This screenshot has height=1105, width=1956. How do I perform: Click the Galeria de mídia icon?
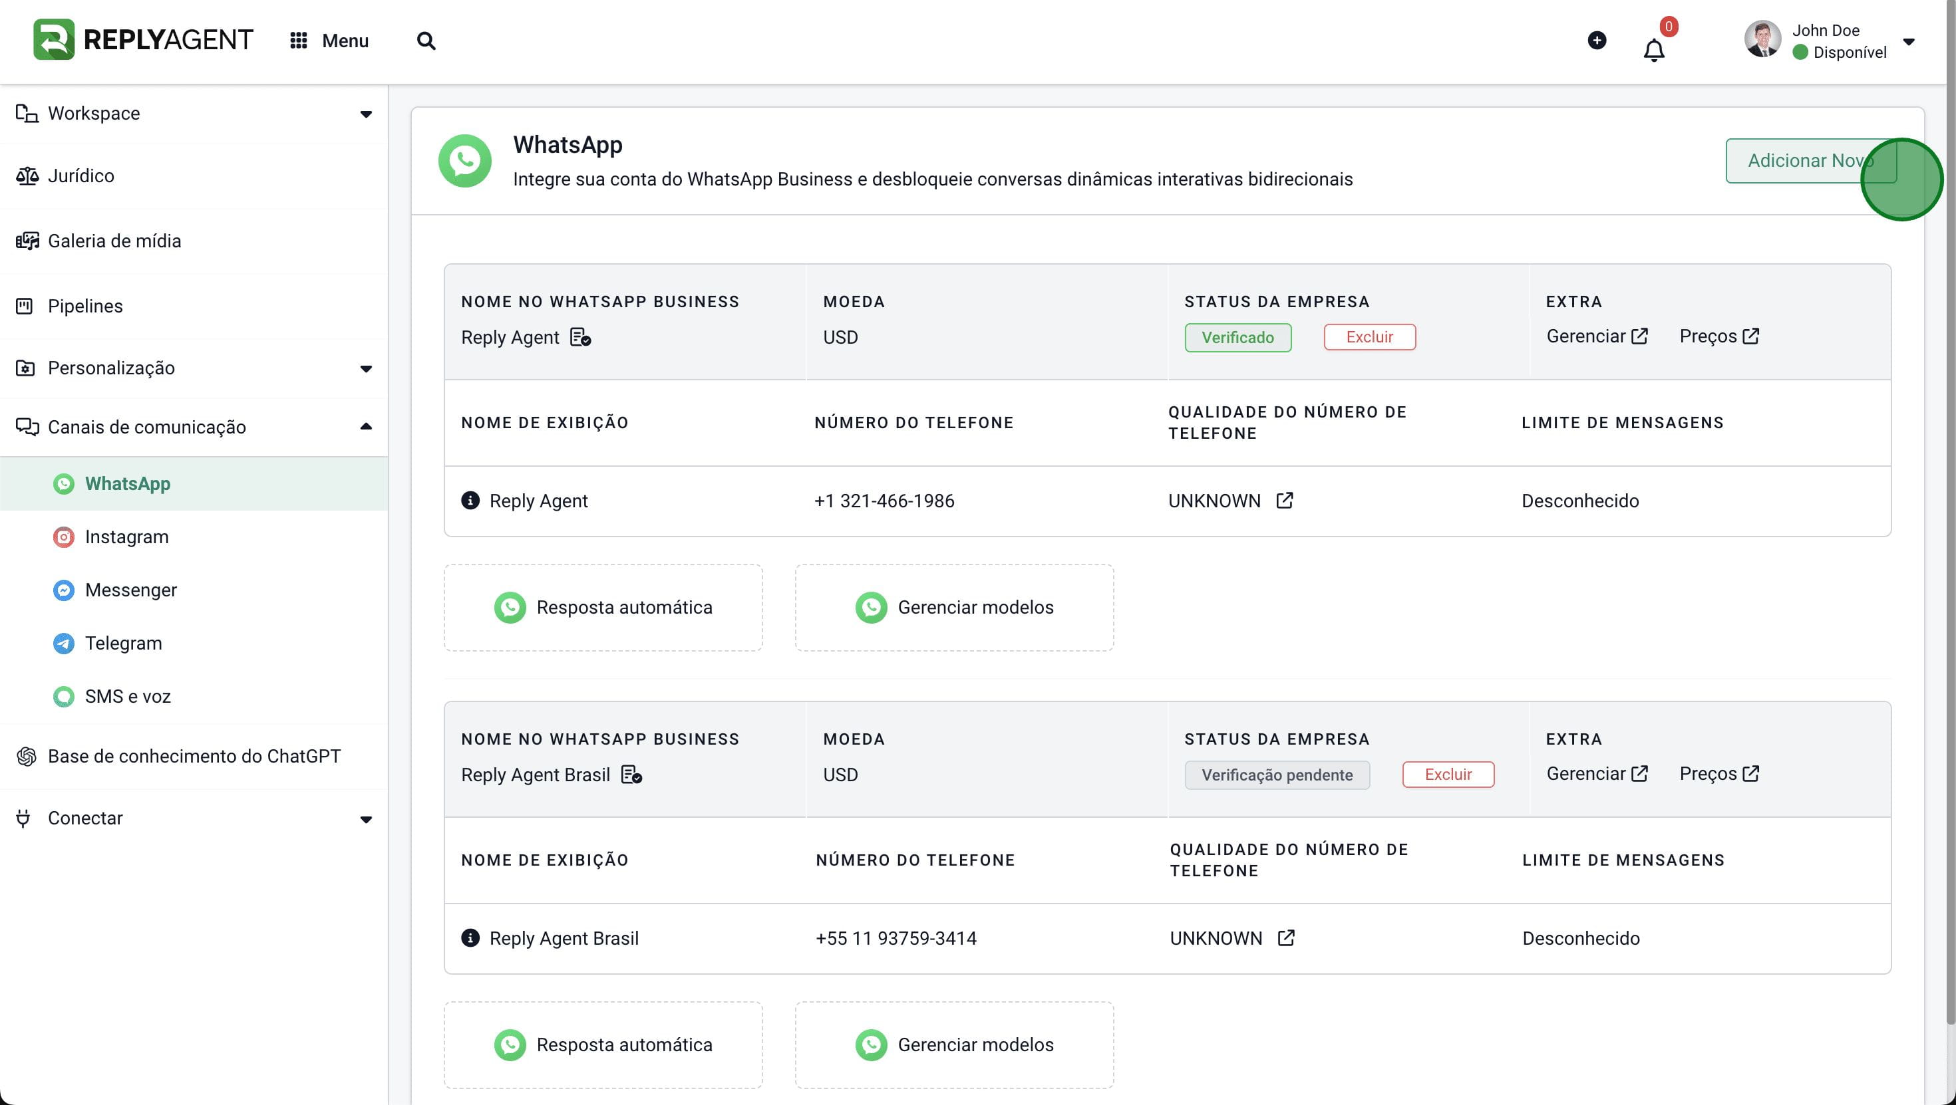(27, 241)
